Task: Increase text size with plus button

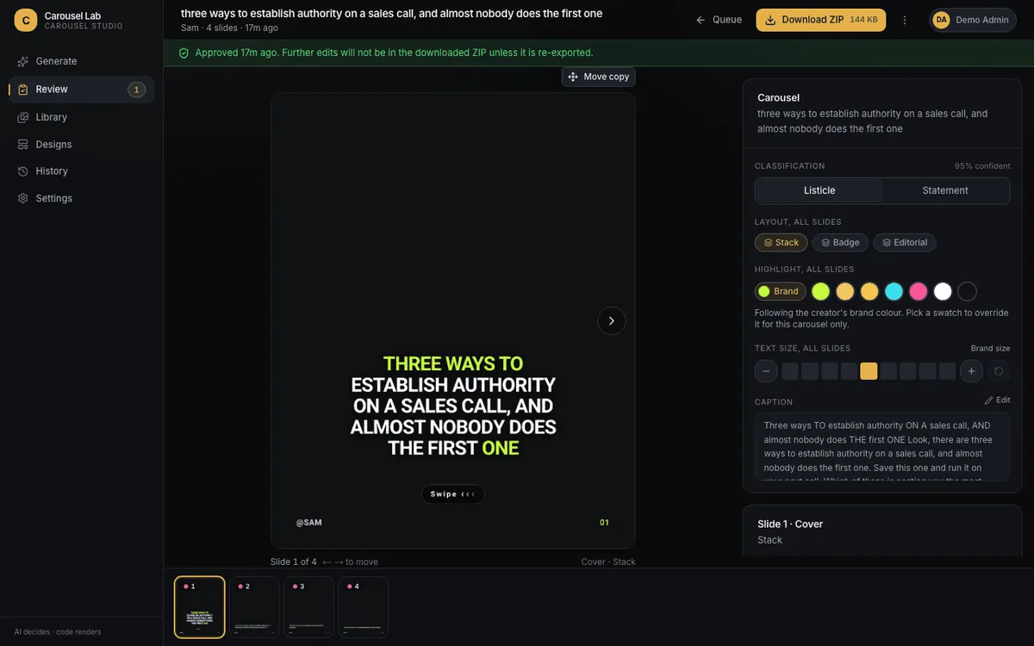Action: [x=971, y=371]
